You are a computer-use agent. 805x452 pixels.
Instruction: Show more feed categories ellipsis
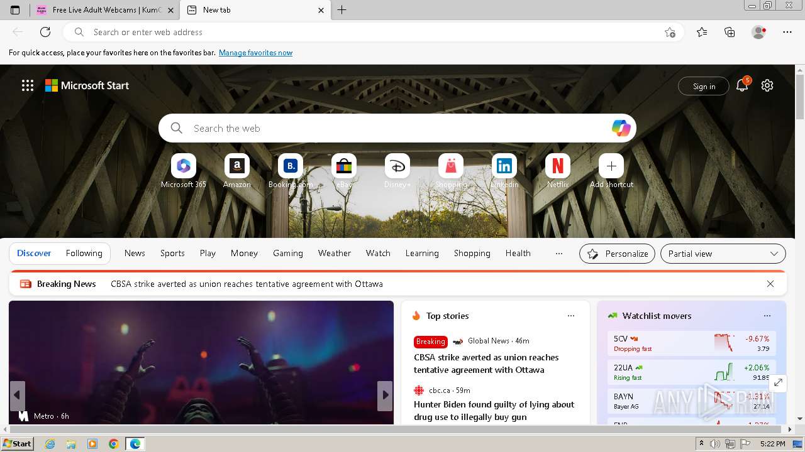tap(559, 254)
